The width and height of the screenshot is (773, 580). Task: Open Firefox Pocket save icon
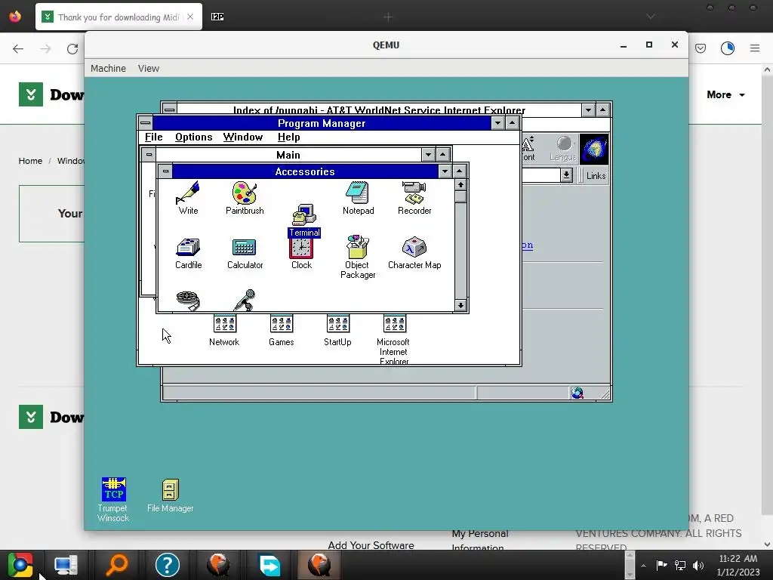(701, 48)
